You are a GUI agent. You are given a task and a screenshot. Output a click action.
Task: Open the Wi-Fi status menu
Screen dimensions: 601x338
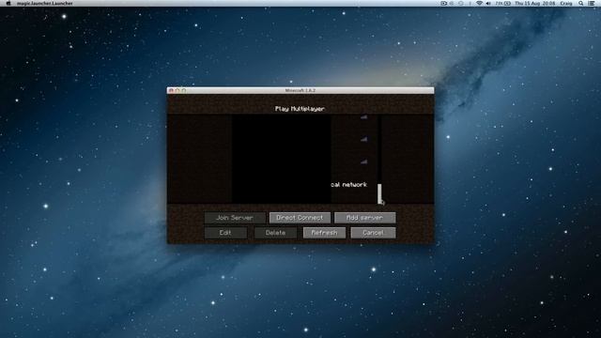click(x=479, y=3)
